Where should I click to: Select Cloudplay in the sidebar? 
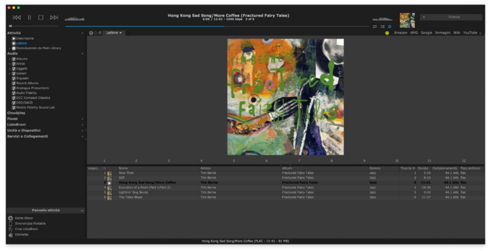point(17,113)
